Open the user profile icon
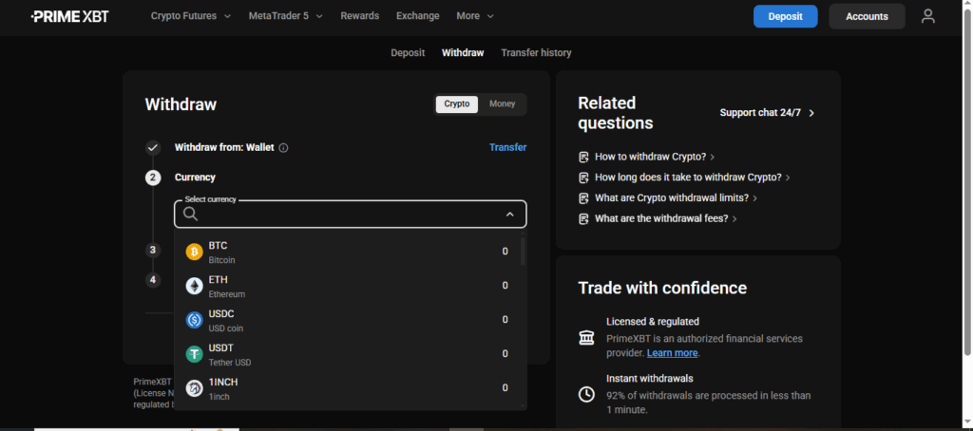The width and height of the screenshot is (973, 431). [x=927, y=16]
